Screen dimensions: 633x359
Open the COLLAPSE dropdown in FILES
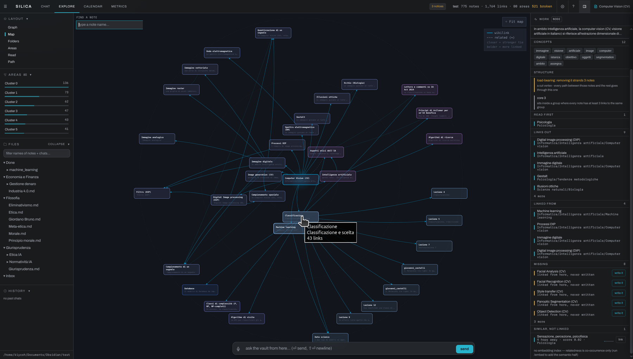[x=59, y=144]
